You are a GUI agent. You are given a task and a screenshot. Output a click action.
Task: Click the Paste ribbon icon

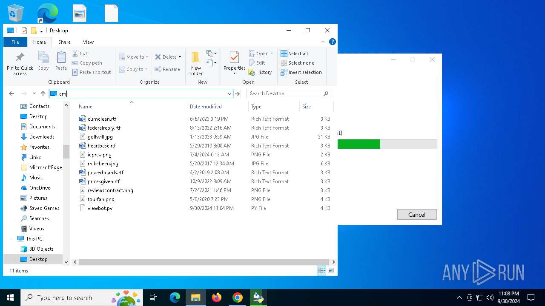coord(61,57)
